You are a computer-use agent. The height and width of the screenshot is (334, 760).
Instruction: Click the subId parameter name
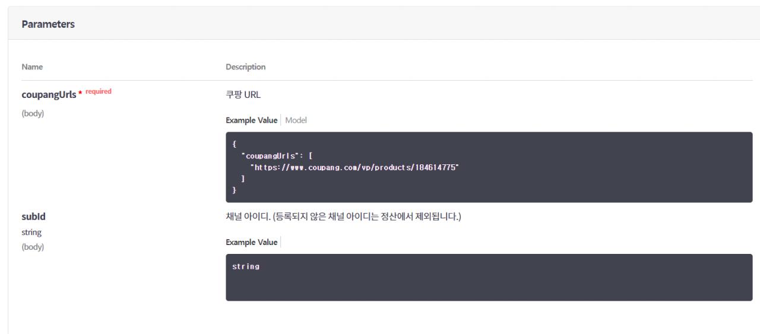[33, 217]
